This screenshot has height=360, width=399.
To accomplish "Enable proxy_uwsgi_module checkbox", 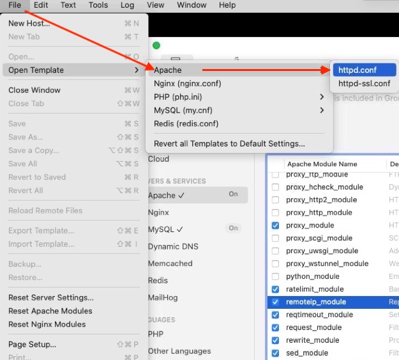I will [x=275, y=251].
